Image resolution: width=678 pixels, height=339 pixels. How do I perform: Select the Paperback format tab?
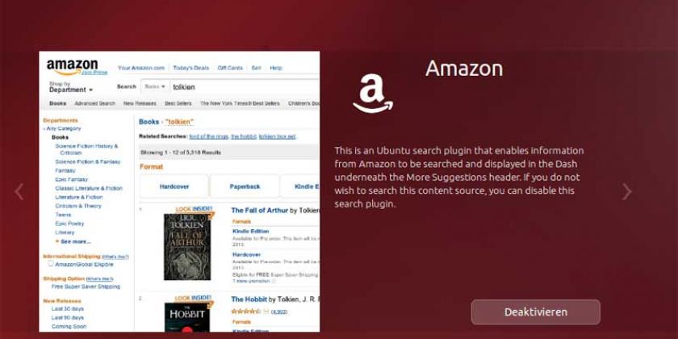[x=245, y=186]
